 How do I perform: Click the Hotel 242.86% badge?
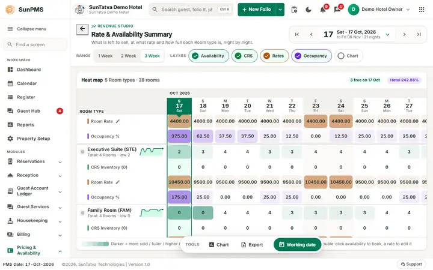click(x=404, y=80)
